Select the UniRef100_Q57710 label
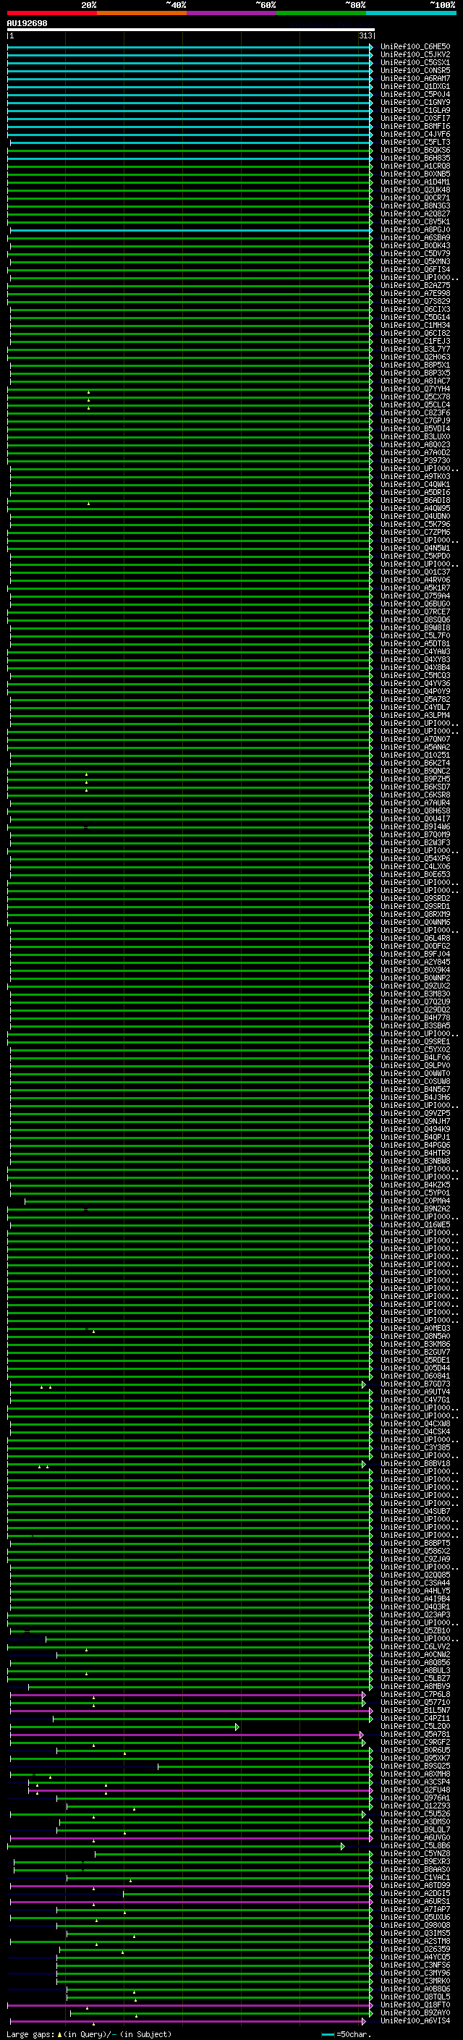The height and width of the screenshot is (2040, 463). click(x=415, y=1703)
